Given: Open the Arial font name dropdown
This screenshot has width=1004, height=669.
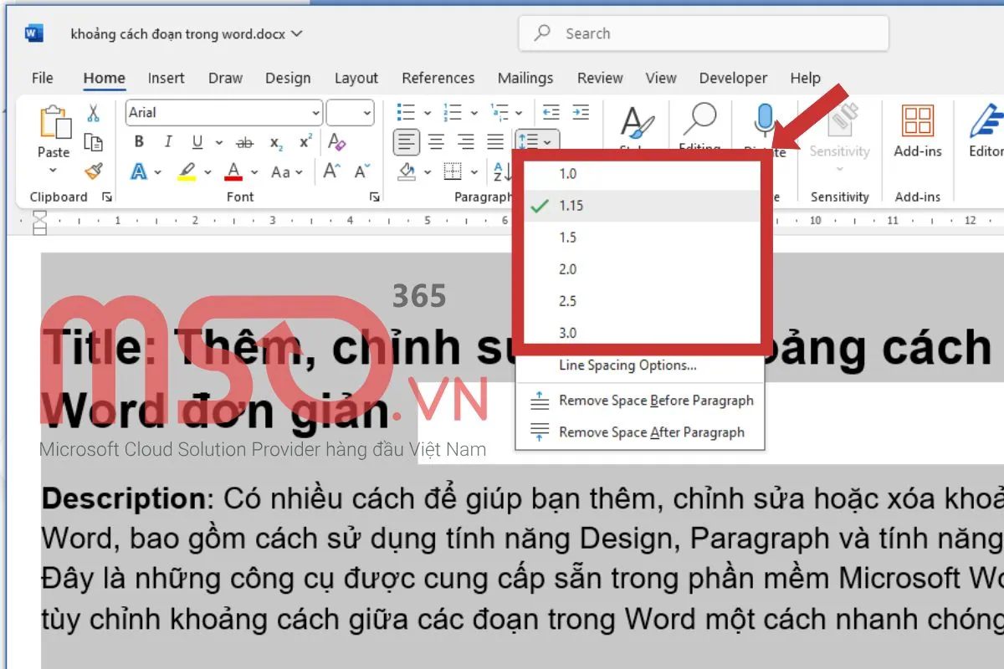Looking at the screenshot, I should click(315, 113).
